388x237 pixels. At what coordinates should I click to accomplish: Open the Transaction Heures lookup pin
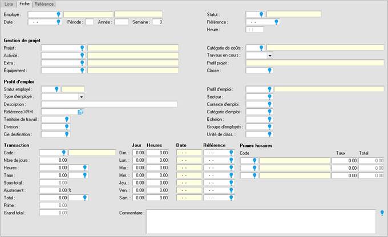coord(85,168)
